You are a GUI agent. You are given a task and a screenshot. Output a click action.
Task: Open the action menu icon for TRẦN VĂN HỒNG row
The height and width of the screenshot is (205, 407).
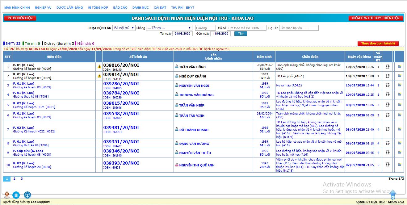point(388,67)
